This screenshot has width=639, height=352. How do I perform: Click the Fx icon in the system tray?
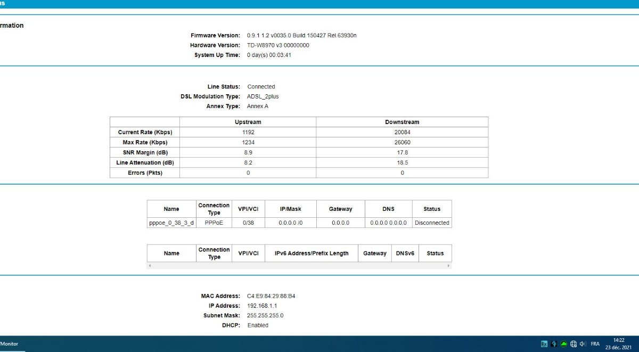pyautogui.click(x=544, y=344)
